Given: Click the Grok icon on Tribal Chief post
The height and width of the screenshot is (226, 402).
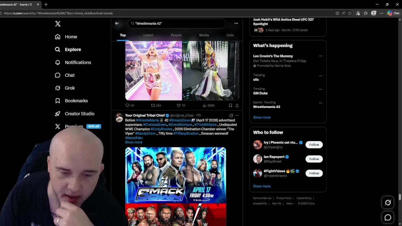Looking at the screenshot, I should 231,116.
